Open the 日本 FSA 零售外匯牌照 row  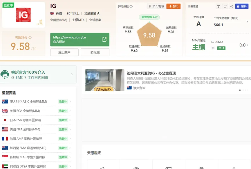(37, 120)
